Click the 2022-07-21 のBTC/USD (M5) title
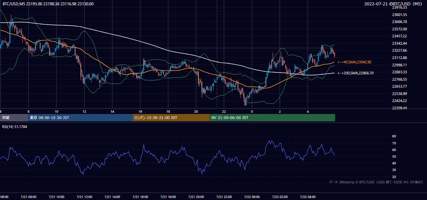This screenshot has width=427, height=200. click(x=394, y=4)
